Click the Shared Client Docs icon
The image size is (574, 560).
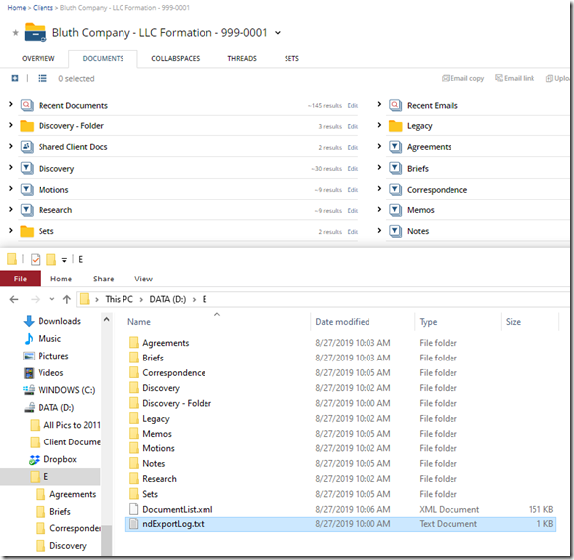(x=27, y=147)
